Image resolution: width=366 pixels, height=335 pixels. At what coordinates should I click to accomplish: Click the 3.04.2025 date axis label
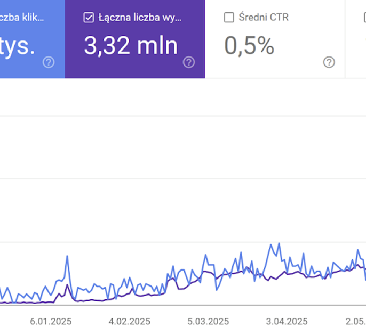pos(287,321)
